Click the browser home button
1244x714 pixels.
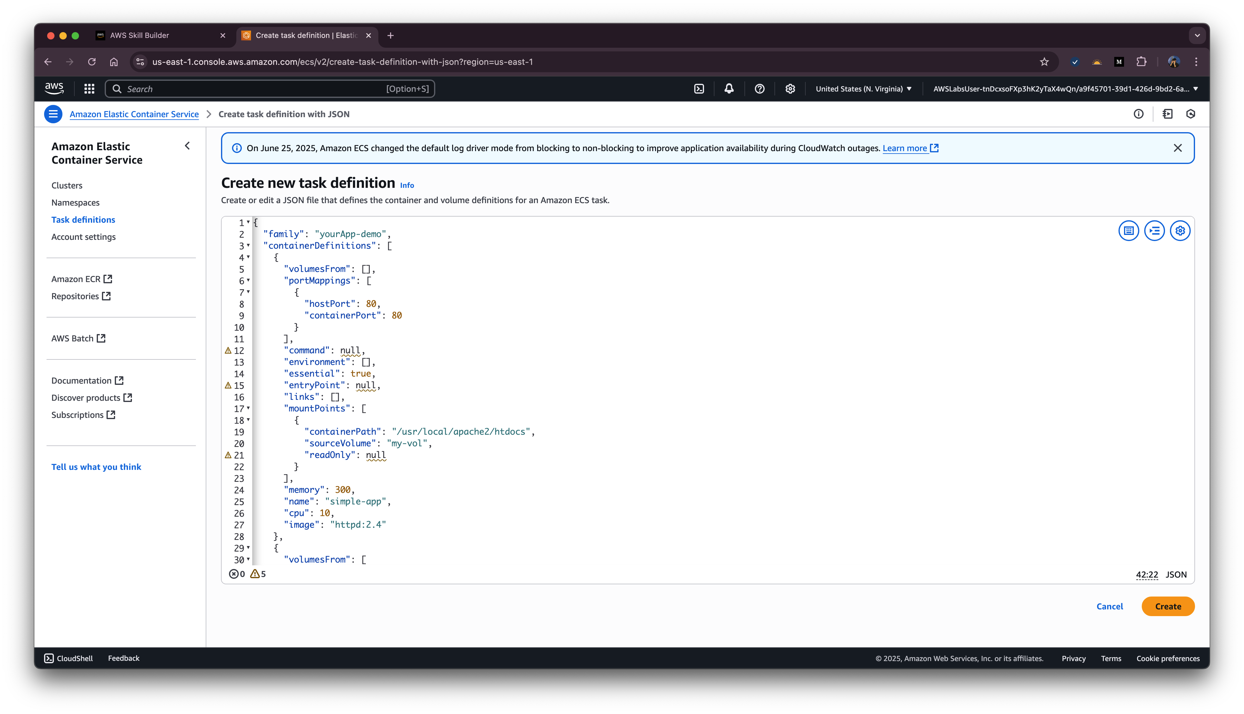coord(114,62)
